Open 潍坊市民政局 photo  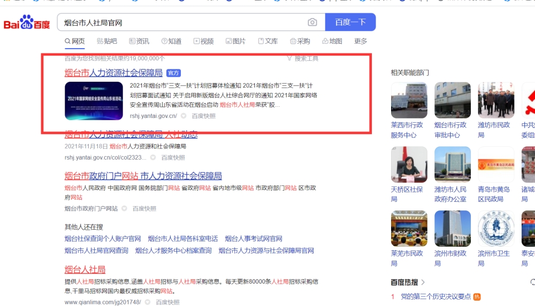pos(496,100)
